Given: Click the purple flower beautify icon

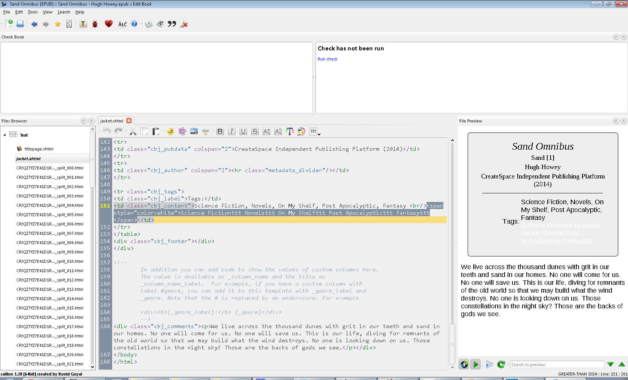Looking at the screenshot, I should coord(182,131).
